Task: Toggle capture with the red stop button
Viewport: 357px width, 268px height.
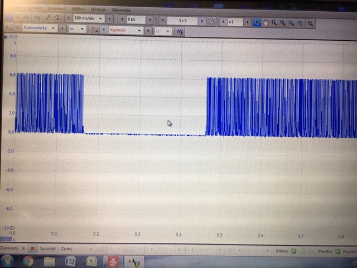Action: 33,248
